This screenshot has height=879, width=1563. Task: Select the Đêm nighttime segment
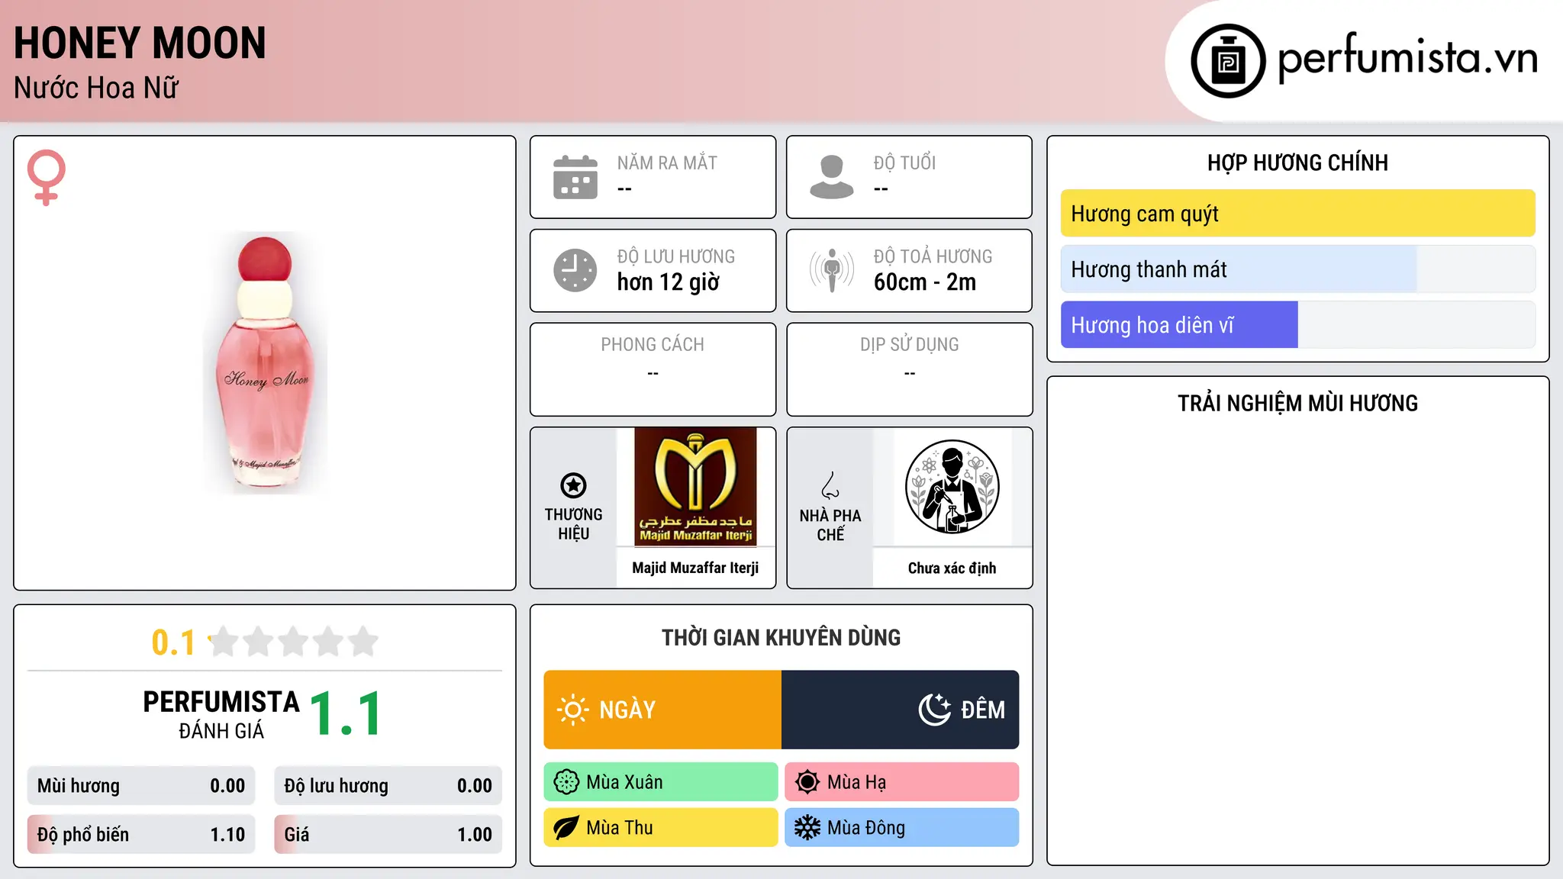(x=901, y=710)
